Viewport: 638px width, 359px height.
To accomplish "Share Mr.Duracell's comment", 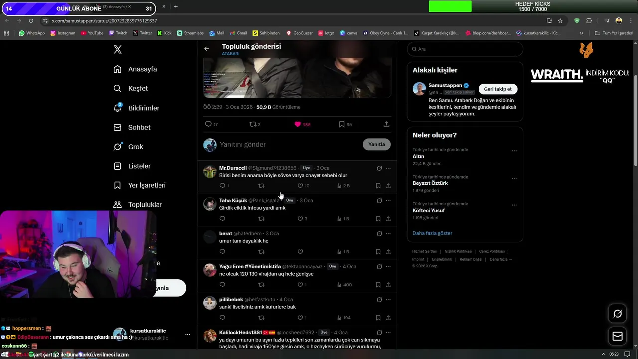I will 388,186.
